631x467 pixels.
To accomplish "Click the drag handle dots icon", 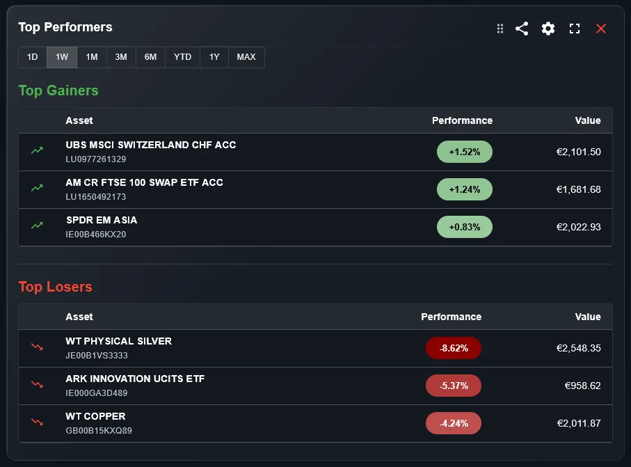I will click(x=500, y=29).
